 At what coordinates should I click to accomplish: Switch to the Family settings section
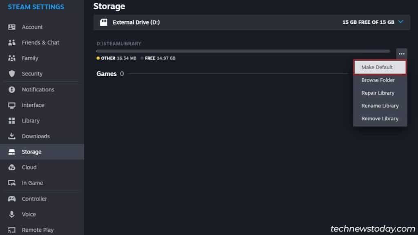(x=30, y=58)
